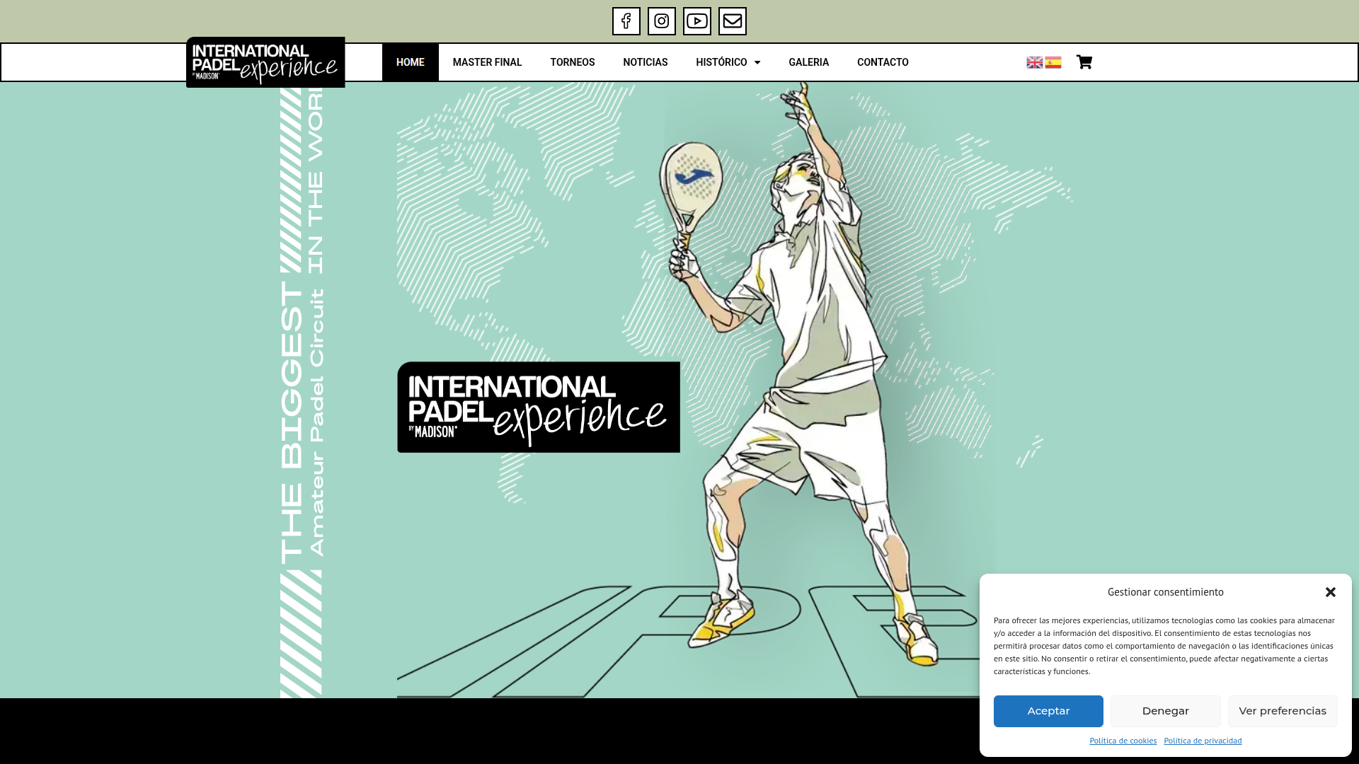This screenshot has width=1359, height=764.
Task: Open the NOTICIAS menu item
Action: tap(645, 62)
